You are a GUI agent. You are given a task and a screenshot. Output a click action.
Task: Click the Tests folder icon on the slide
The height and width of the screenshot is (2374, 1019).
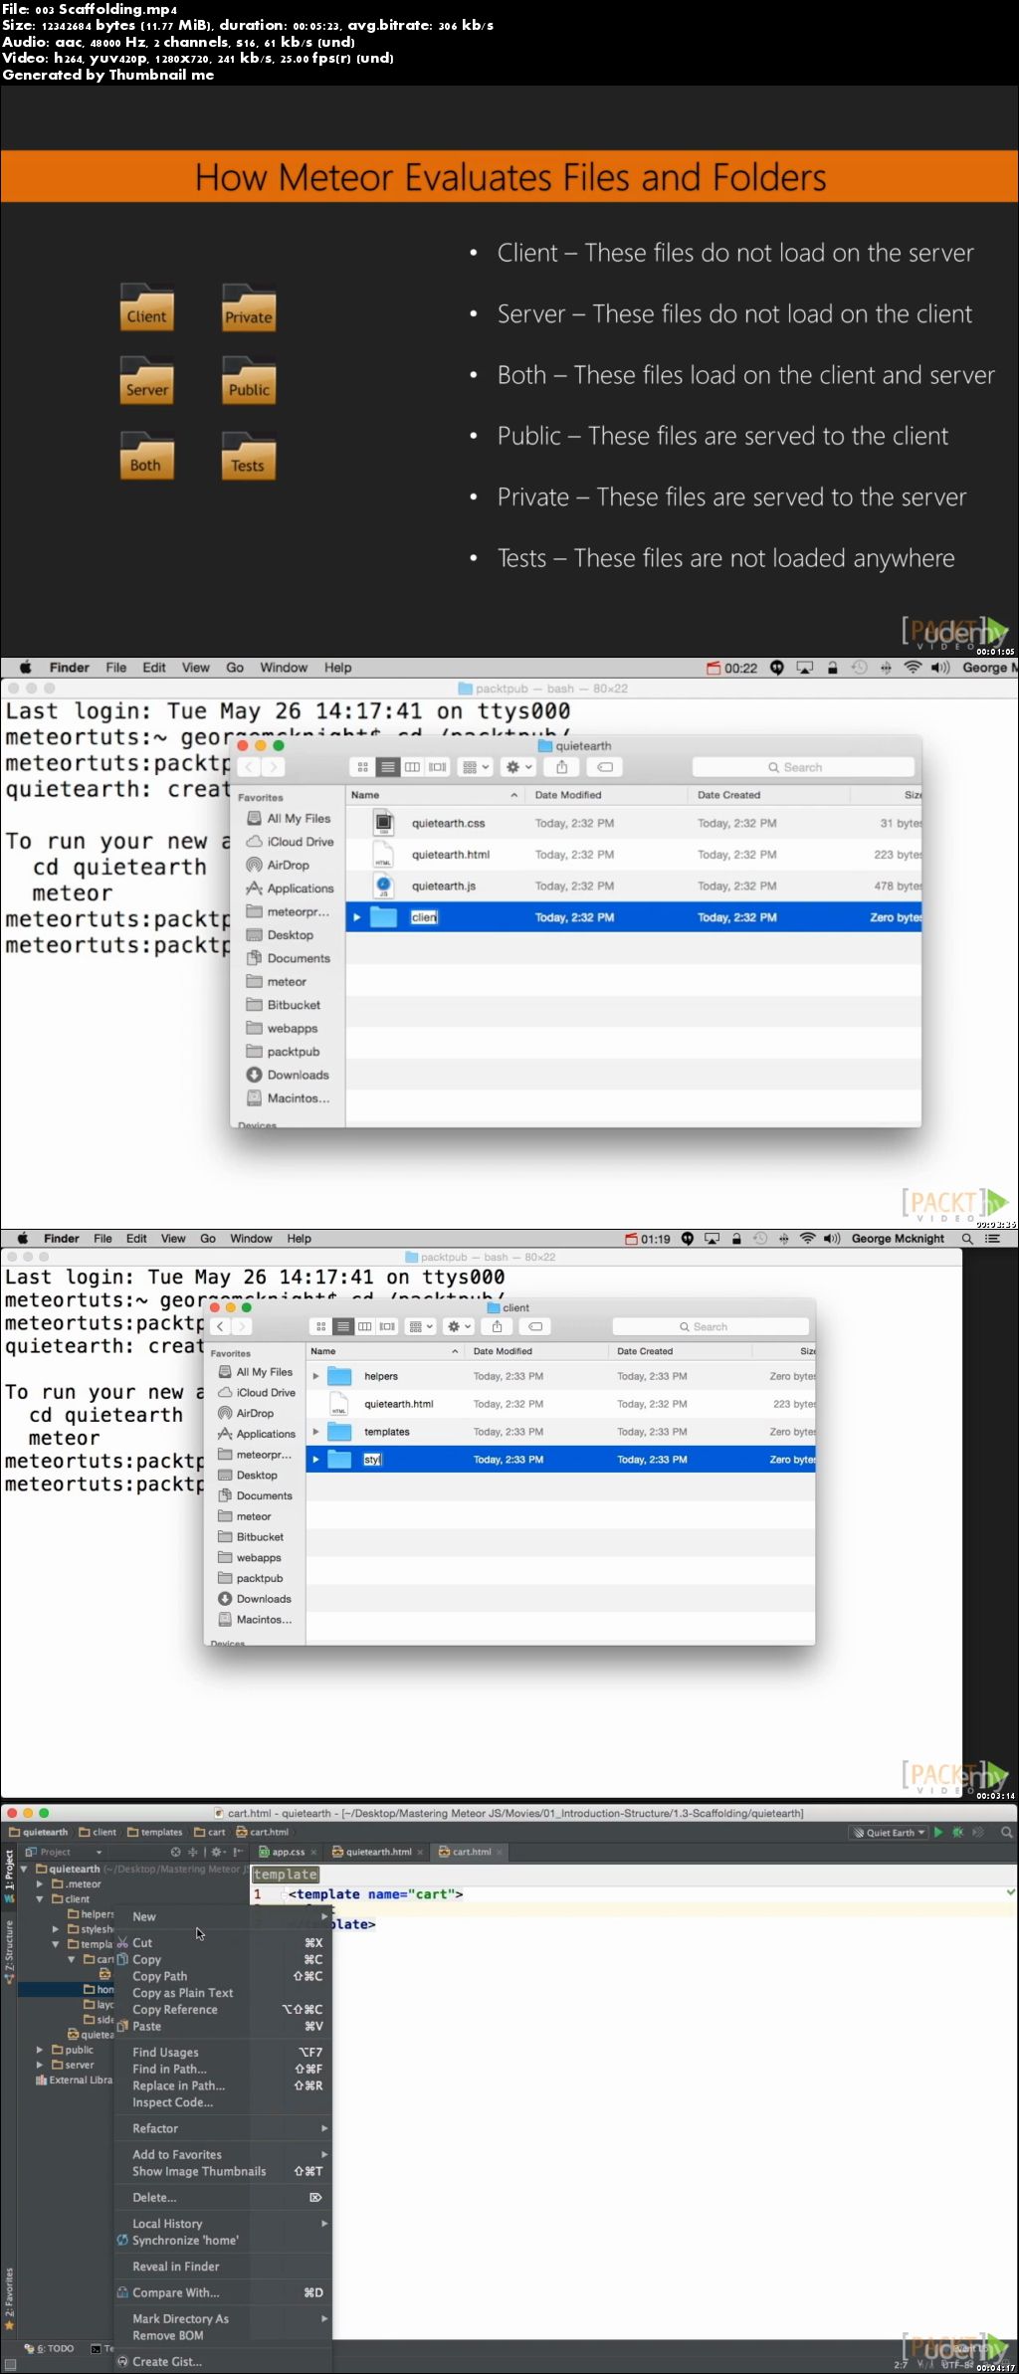(x=248, y=458)
